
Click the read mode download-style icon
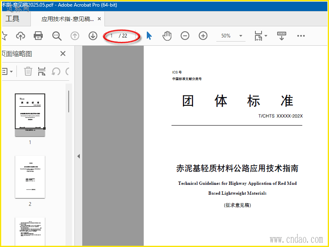pyautogui.click(x=282, y=36)
